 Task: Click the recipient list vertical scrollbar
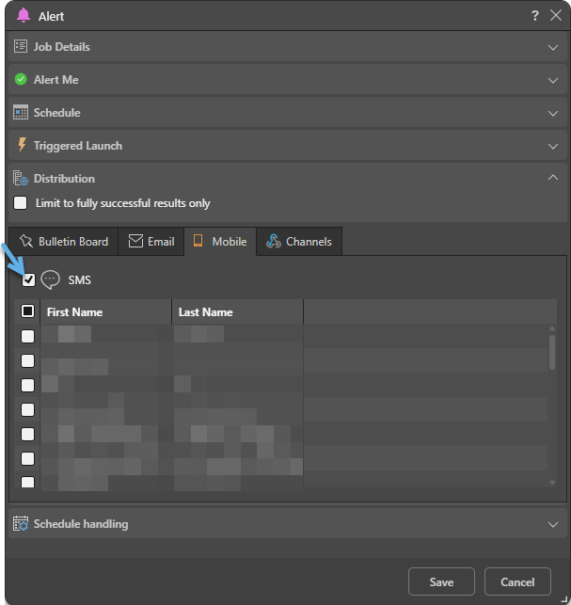click(x=552, y=353)
